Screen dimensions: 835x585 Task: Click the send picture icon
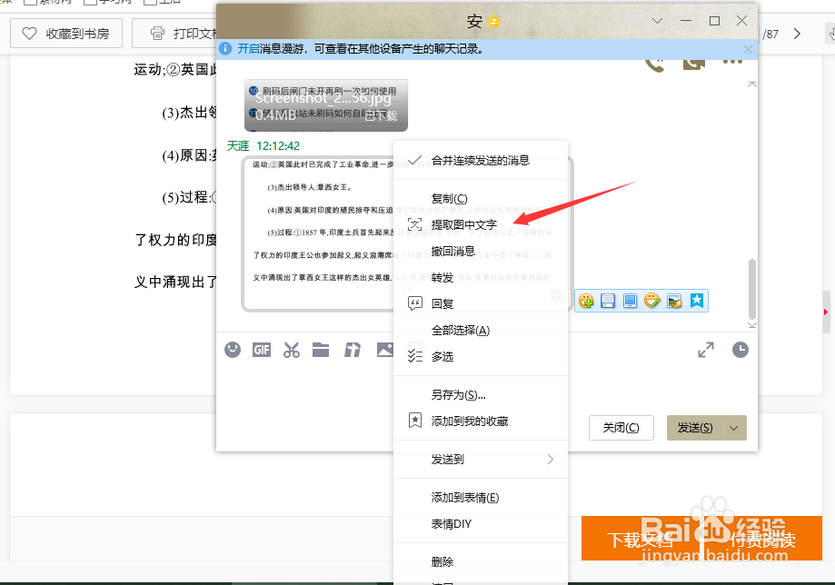(x=384, y=350)
